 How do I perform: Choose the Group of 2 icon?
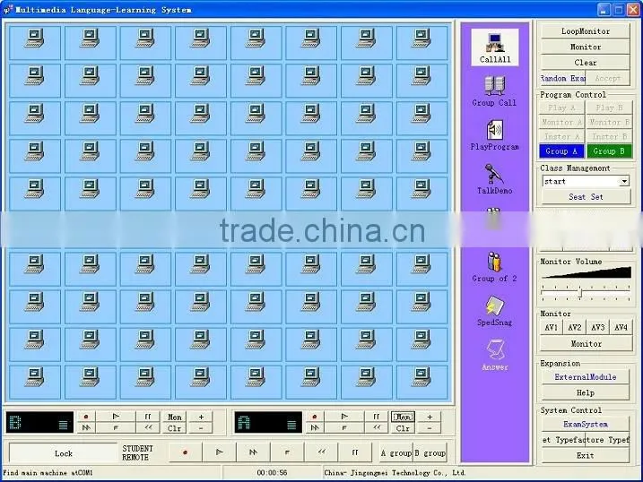coord(494,267)
